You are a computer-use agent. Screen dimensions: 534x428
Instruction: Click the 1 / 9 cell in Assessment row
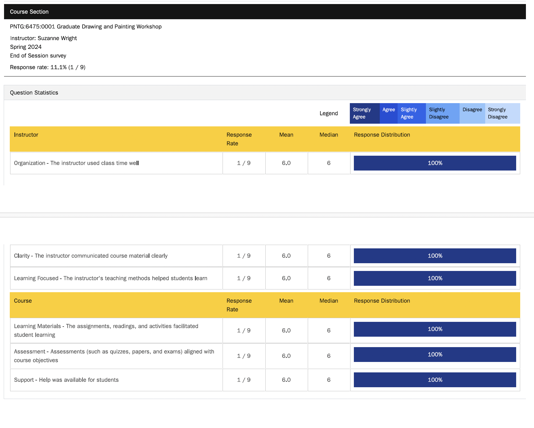[244, 356]
